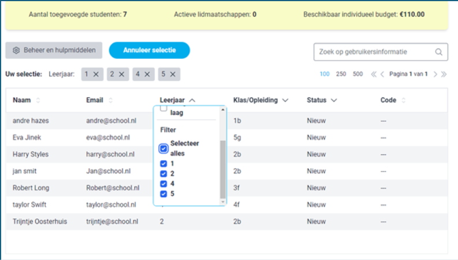Image resolution: width=458 pixels, height=260 pixels.
Task: Uncheck Leerjaar 1 in the filter
Action: (163, 164)
